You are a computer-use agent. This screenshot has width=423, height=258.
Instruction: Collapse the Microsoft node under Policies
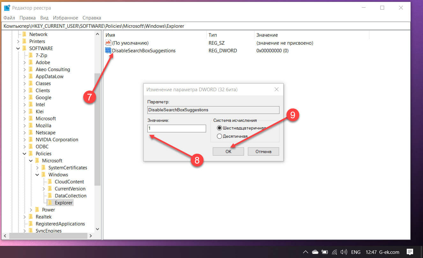[31, 161]
